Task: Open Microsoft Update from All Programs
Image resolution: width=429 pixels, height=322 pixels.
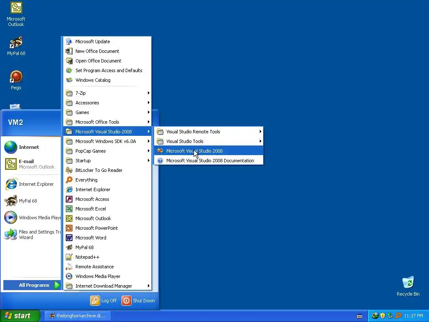Action: click(x=107, y=42)
